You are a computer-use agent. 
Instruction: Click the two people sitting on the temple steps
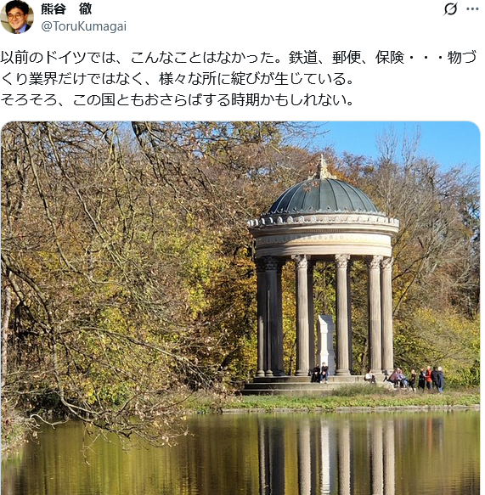pos(320,373)
